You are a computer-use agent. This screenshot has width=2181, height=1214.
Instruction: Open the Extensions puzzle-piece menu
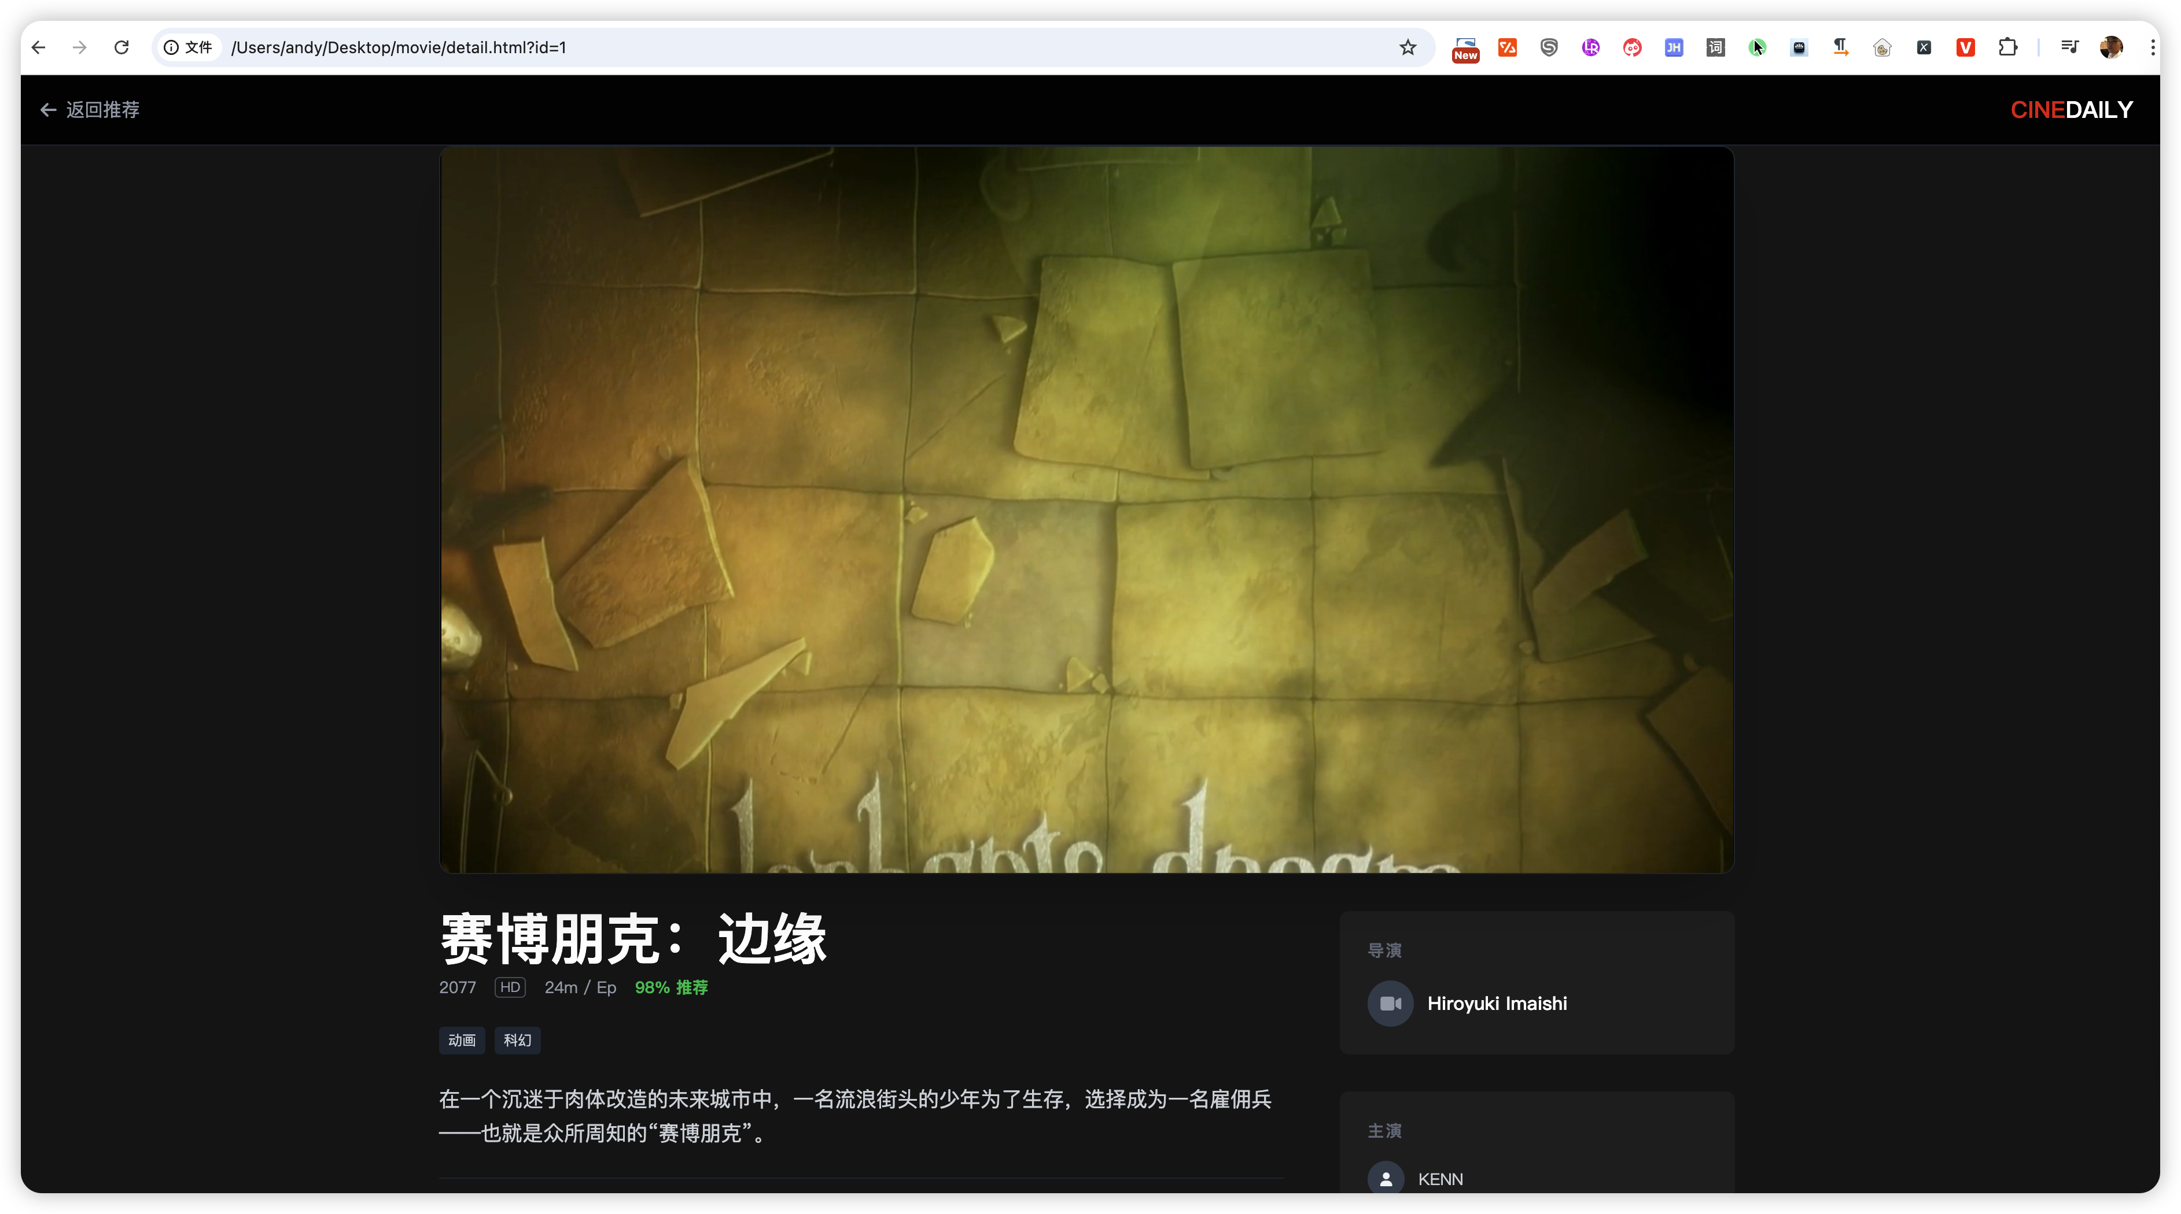2007,47
